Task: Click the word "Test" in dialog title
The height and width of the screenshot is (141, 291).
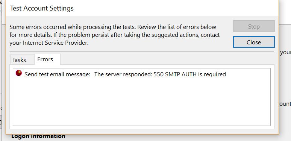Action: (x=16, y=8)
